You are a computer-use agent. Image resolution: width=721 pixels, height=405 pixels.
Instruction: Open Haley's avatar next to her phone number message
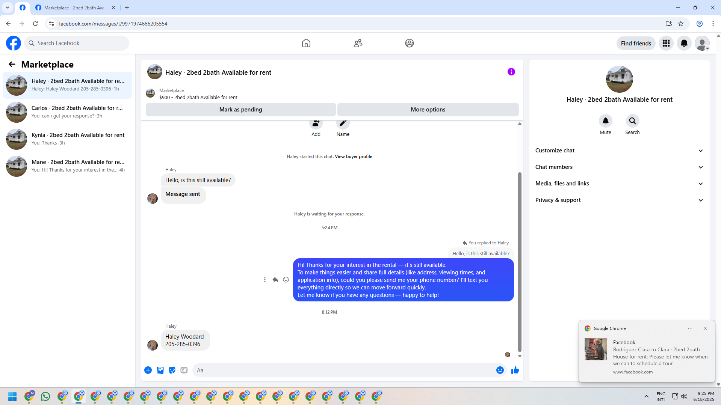153,345
